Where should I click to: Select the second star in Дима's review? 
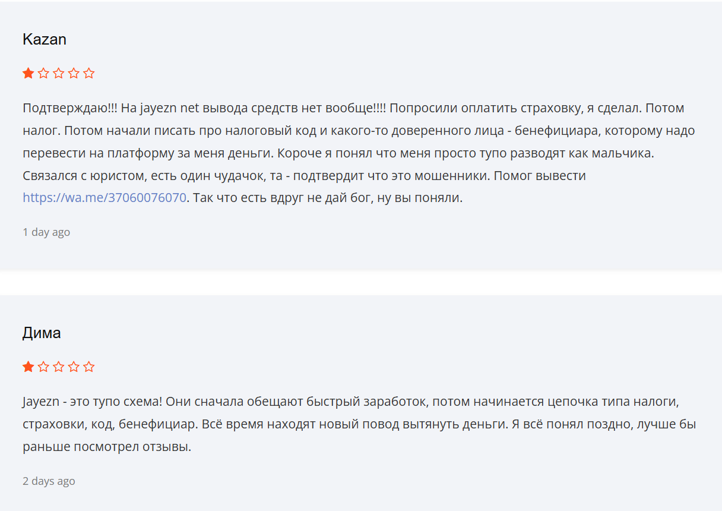(43, 367)
